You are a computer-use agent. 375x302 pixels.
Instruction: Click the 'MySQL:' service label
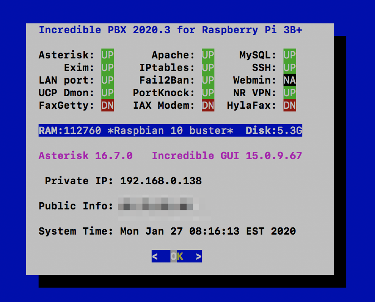click(258, 55)
